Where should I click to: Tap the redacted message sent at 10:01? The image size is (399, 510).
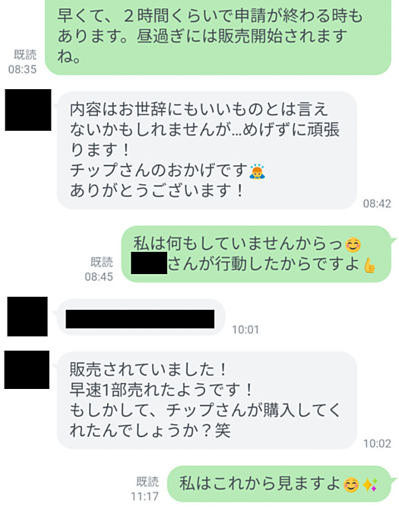coord(140,319)
